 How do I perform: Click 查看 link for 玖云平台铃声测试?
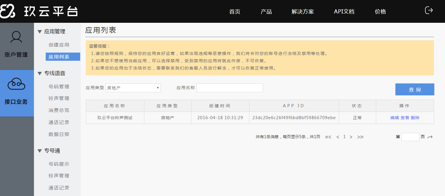tap(405, 118)
